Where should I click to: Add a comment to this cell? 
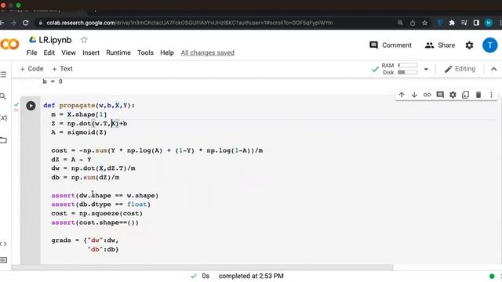(440, 95)
